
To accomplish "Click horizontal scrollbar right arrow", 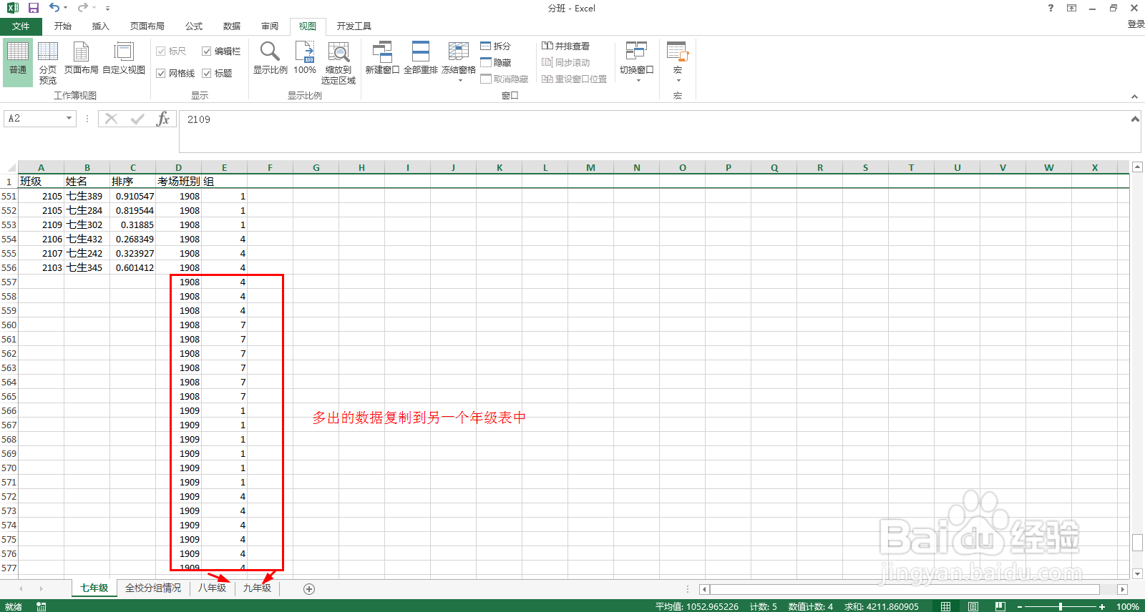I will pyautogui.click(x=1122, y=589).
